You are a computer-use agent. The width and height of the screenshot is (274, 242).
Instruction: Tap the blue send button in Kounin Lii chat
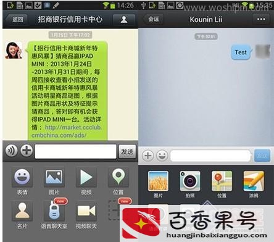[x=262, y=156]
